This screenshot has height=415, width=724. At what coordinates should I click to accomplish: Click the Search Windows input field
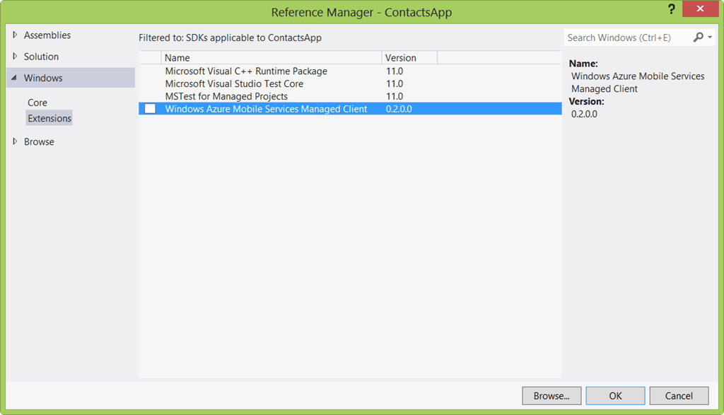tap(628, 37)
